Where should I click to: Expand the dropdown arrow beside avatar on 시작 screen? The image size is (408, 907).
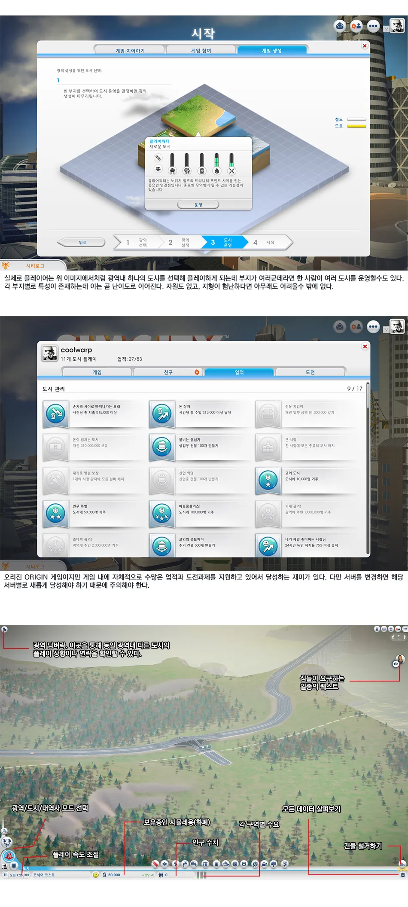coord(386,29)
